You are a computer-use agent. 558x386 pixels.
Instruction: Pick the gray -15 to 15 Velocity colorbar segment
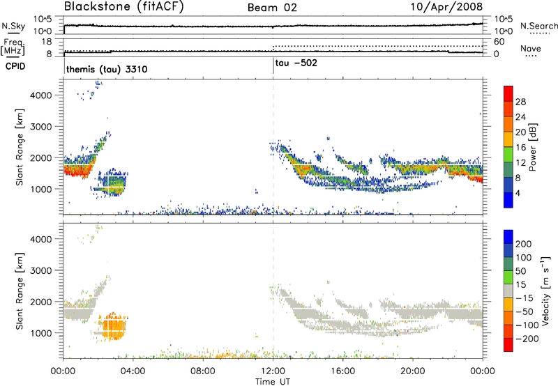pyautogui.click(x=508, y=291)
